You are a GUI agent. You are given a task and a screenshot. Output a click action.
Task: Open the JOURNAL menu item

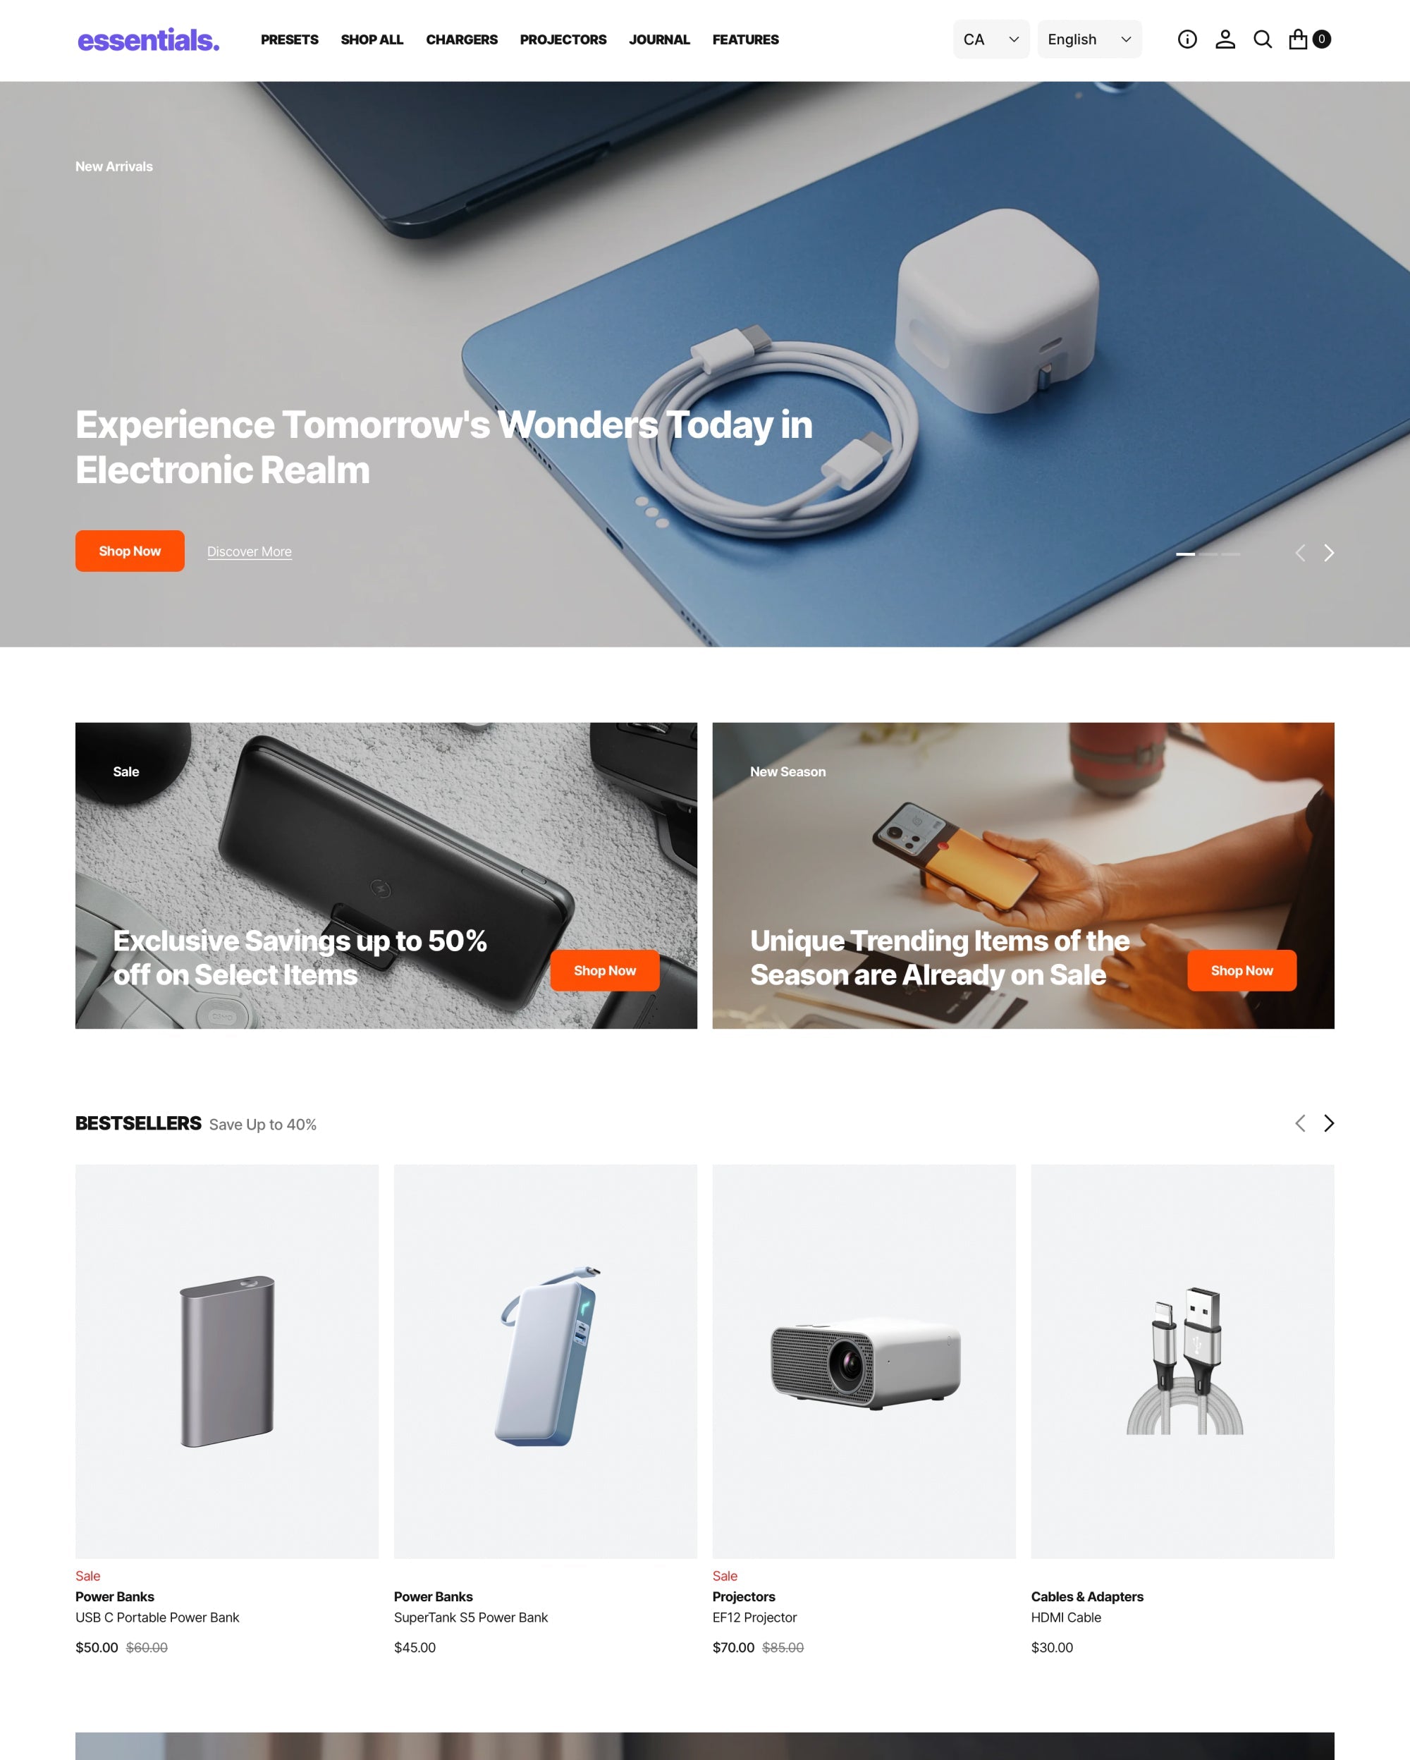pos(659,39)
